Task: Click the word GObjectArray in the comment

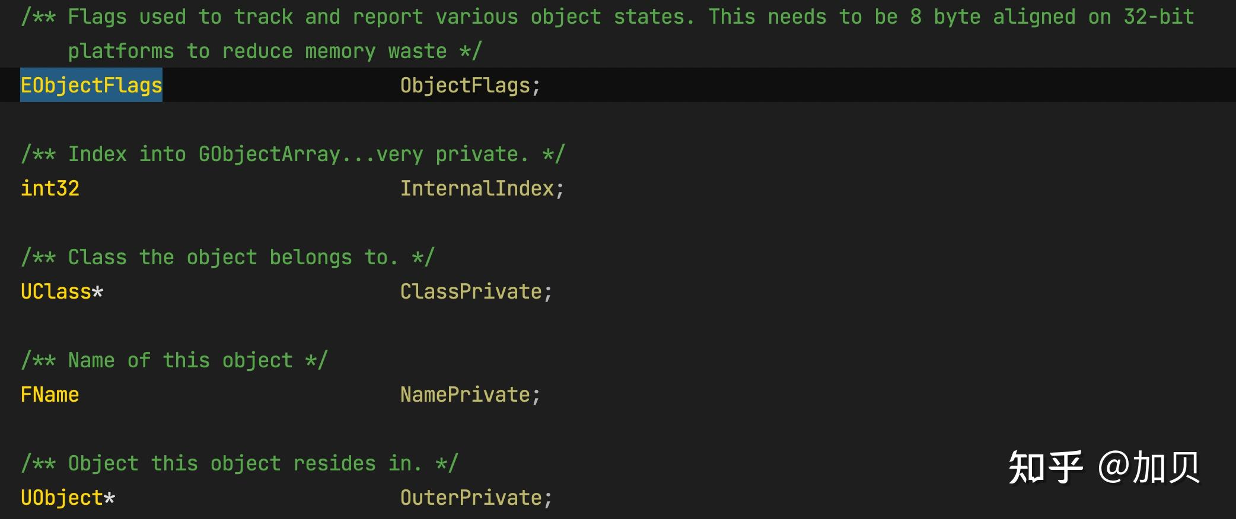Action: pos(269,154)
